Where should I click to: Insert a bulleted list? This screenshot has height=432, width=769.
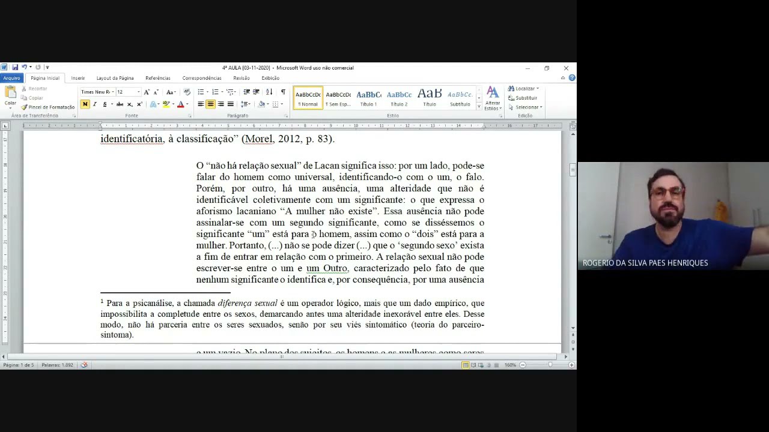pos(201,92)
